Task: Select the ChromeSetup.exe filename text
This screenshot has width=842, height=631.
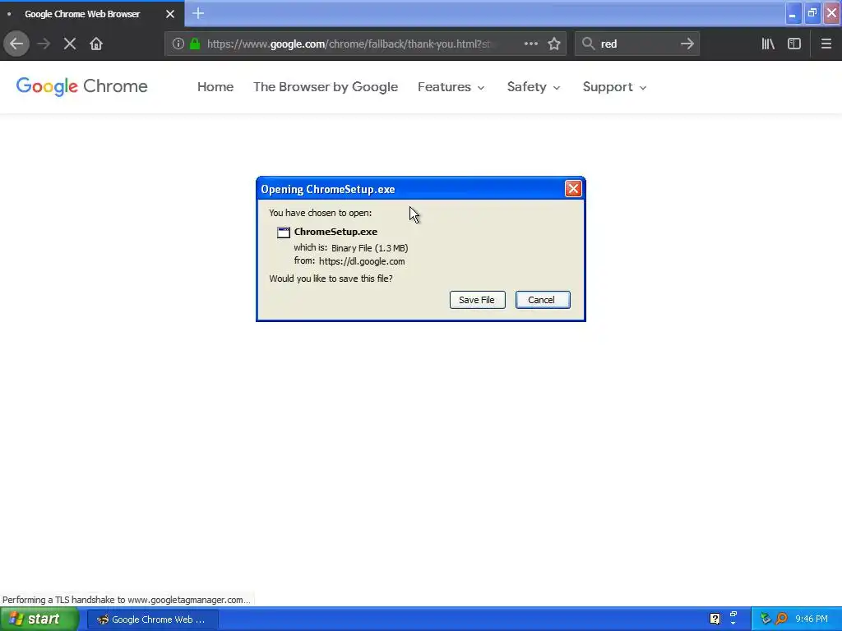Action: [335, 232]
